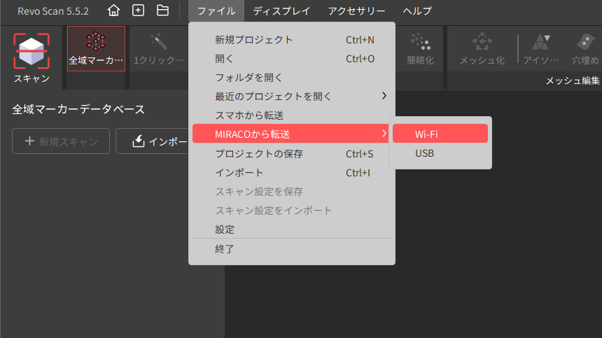Expand the MIRACOから転送 submenu arrow

pos(384,134)
